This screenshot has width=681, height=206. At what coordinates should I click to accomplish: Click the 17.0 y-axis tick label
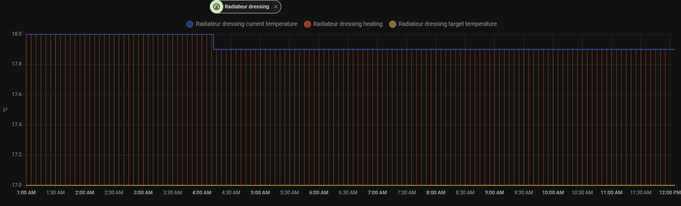click(x=17, y=185)
